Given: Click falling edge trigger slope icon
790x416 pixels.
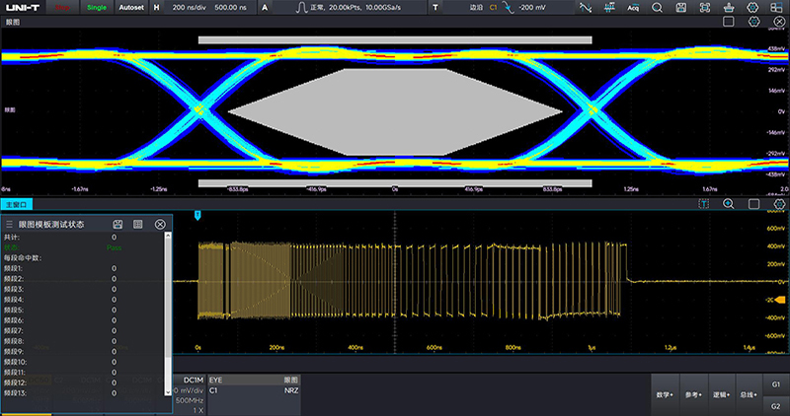Looking at the screenshot, I should 509,8.
